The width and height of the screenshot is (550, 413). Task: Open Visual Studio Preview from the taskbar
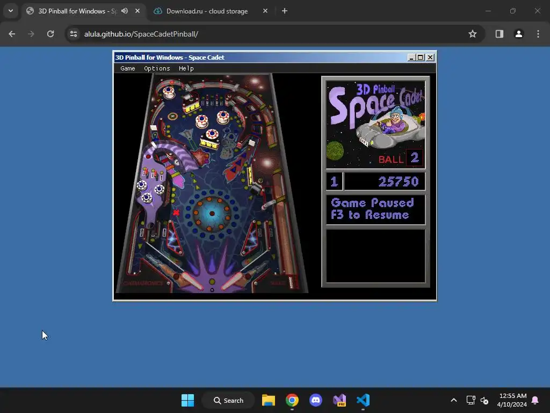(339, 400)
